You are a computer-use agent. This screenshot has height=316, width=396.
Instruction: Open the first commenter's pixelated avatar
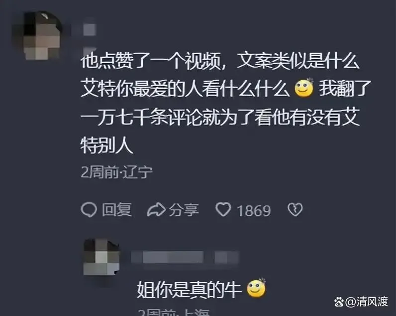coord(38,35)
